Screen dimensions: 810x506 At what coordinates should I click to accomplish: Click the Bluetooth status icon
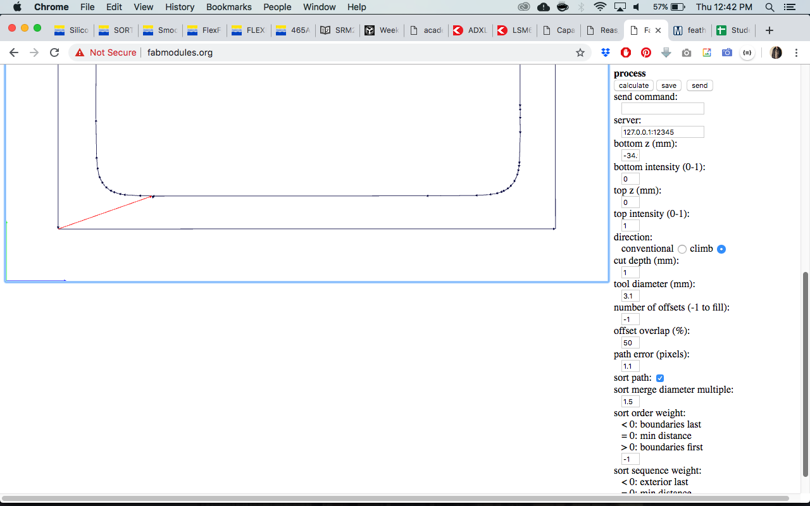tap(582, 7)
